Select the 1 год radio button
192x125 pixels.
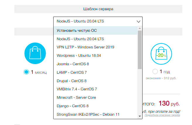click(155, 72)
